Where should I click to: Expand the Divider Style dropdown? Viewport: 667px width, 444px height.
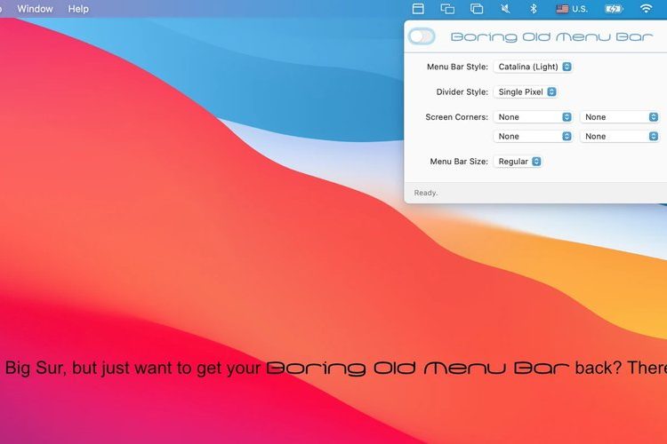(526, 91)
